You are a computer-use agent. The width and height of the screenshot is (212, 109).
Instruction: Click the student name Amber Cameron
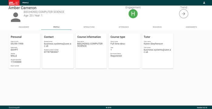coord(22,8)
